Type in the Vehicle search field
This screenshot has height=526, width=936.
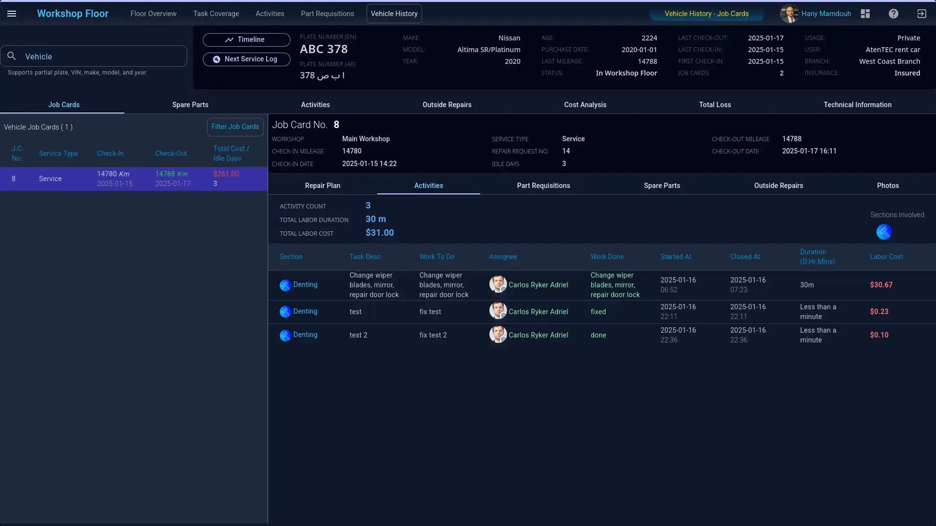(x=102, y=56)
